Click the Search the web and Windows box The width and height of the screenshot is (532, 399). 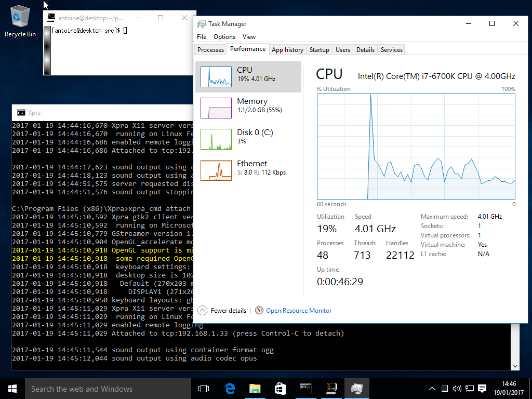click(108, 389)
